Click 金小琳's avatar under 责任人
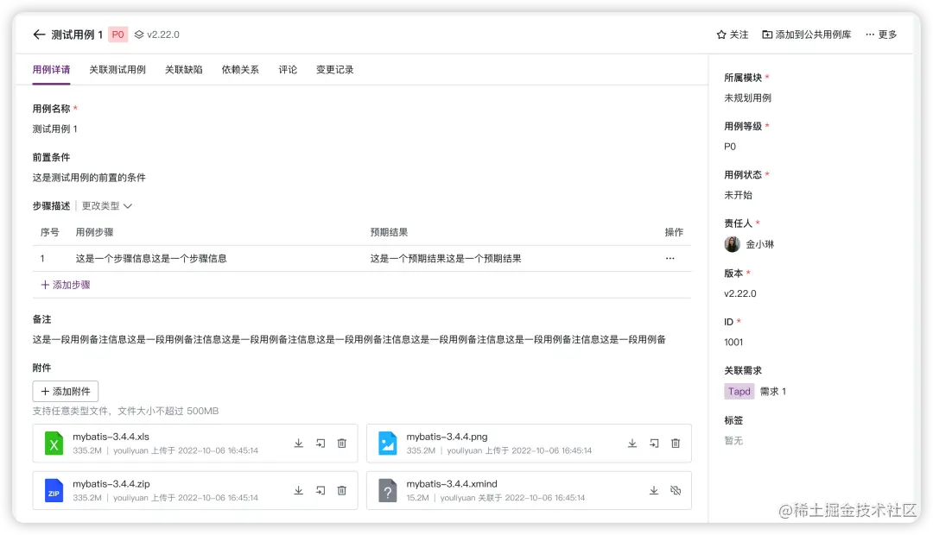 point(732,243)
